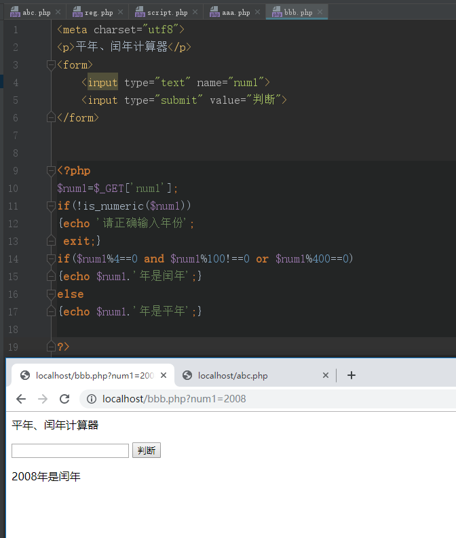456x538 pixels.
Task: Click line number 10 in the gutter
Action: pyautogui.click(x=13, y=189)
